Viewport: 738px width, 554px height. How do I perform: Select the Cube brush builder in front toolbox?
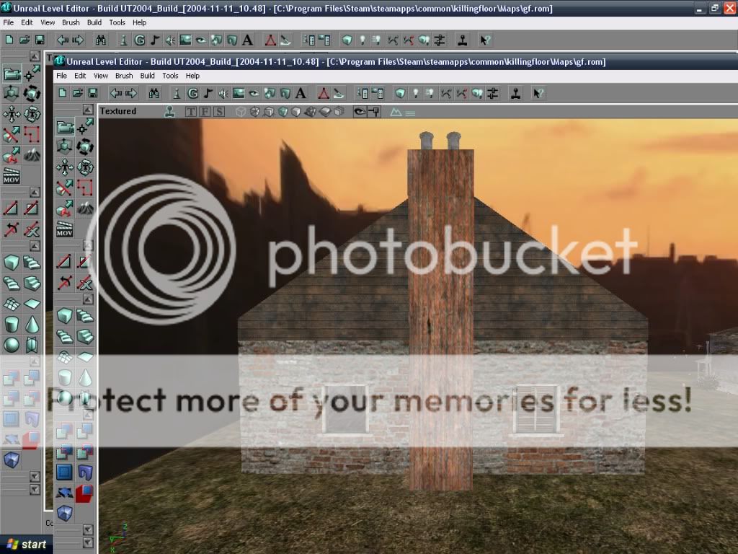pos(65,316)
